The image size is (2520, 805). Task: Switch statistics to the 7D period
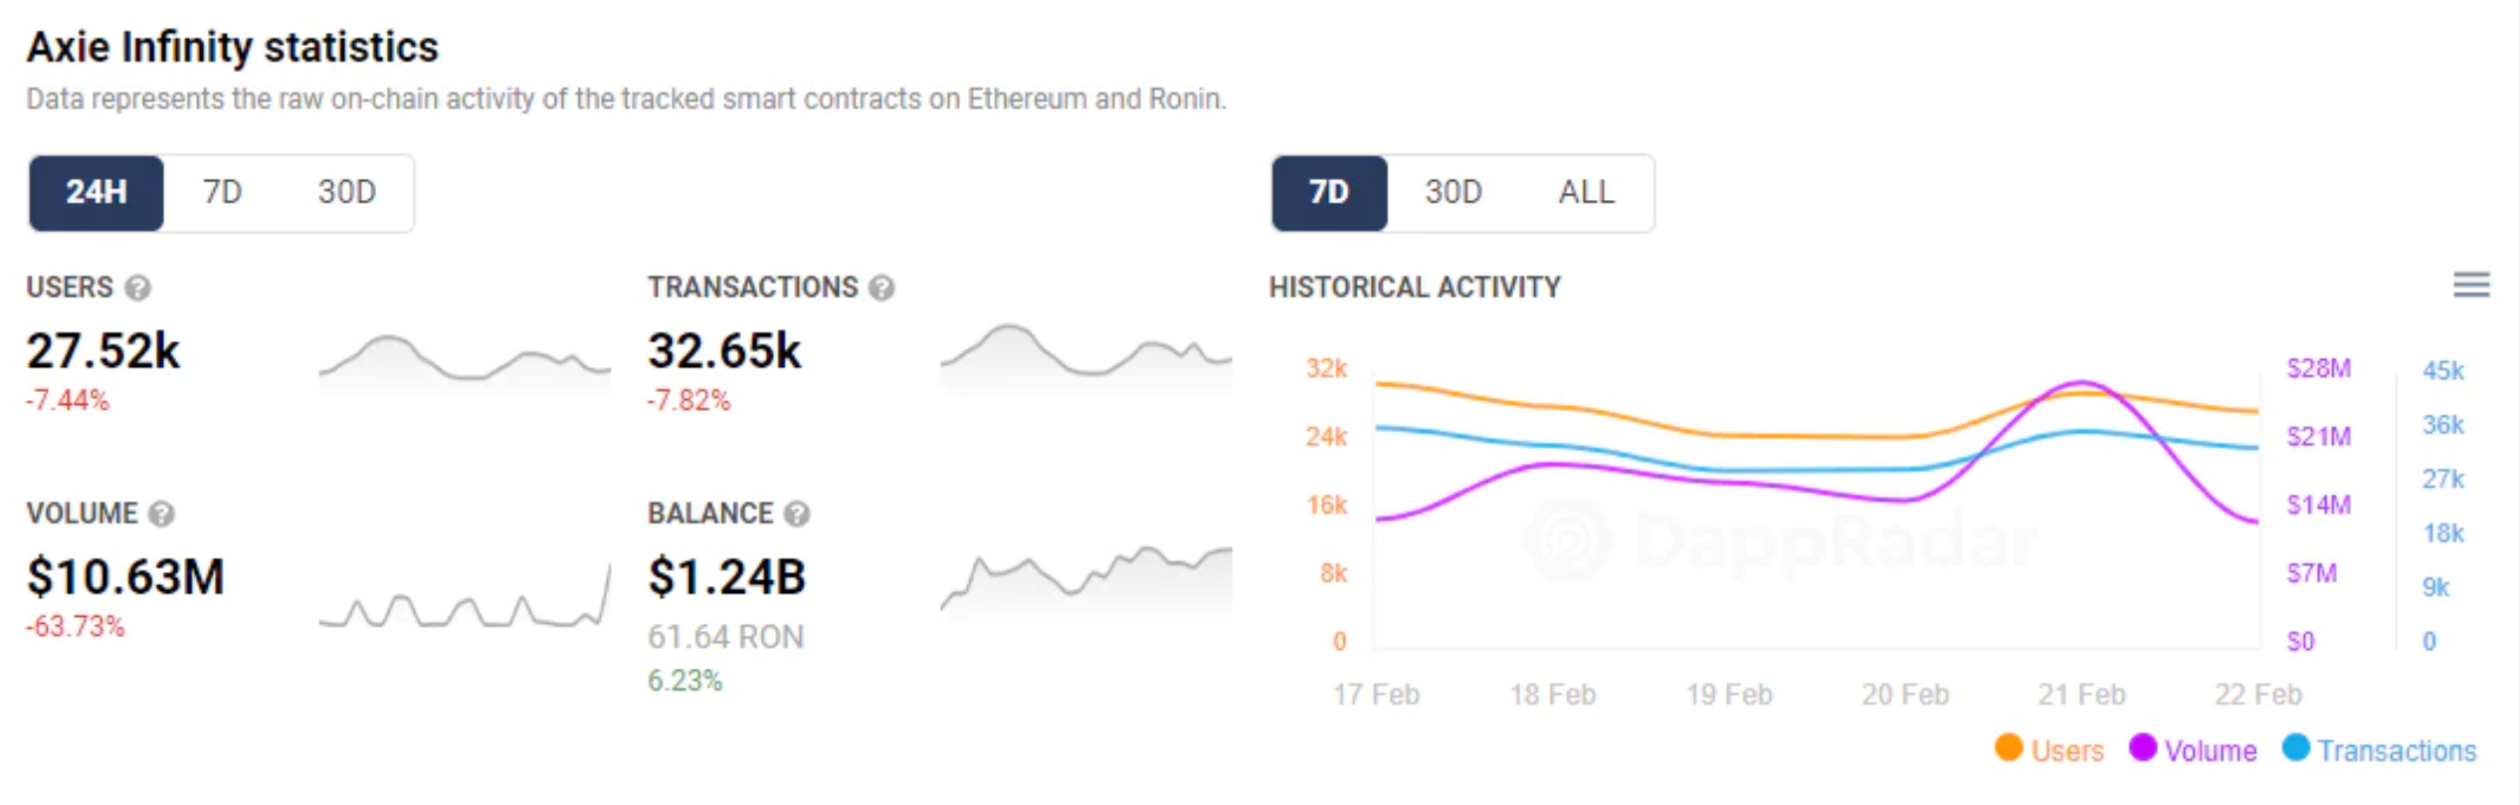tap(222, 193)
